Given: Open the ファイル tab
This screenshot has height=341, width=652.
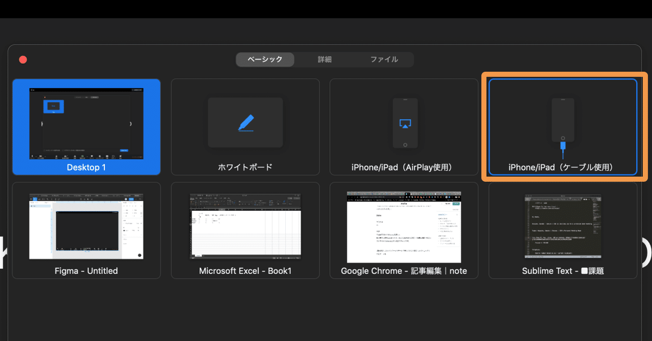Looking at the screenshot, I should [384, 60].
